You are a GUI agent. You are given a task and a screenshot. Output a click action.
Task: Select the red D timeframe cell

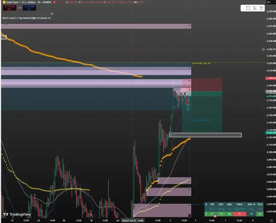point(239,214)
